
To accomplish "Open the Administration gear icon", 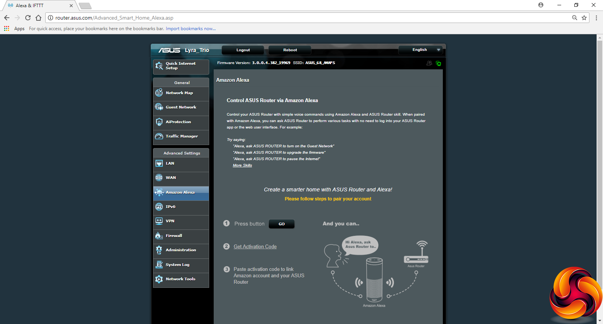I will click(159, 250).
